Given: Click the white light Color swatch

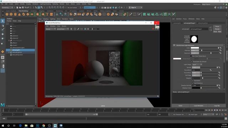Looking at the screenshot, I should point(195,48).
